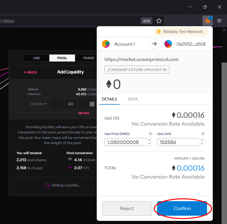The image size is (227, 224).
Task: Select the USE tab
Action: point(37,58)
